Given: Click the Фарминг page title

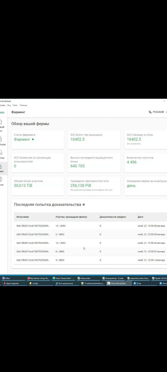Looking at the screenshot, I should pos(18,112).
